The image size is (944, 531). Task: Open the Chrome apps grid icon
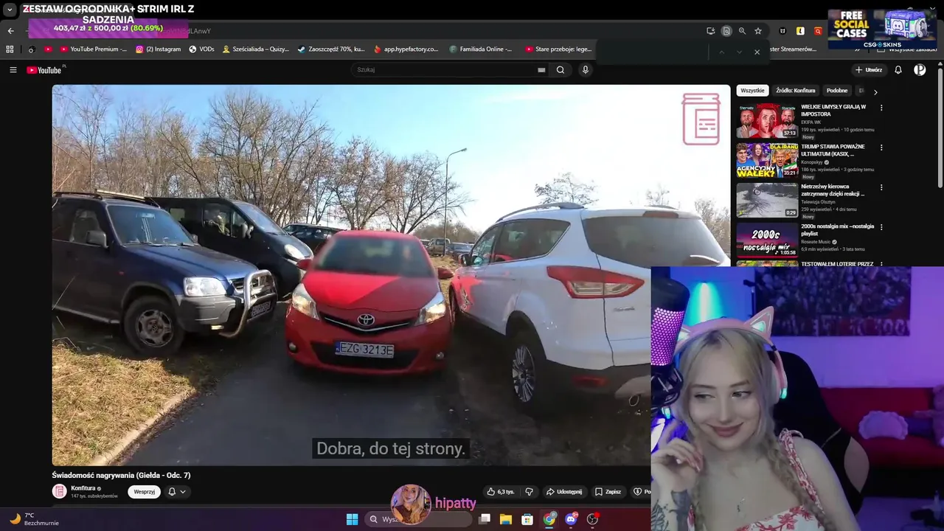point(10,49)
